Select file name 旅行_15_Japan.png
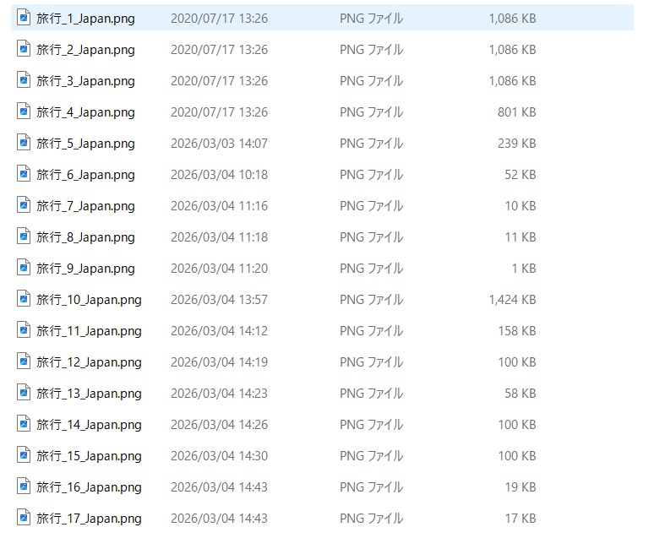The width and height of the screenshot is (665, 538). point(89,456)
